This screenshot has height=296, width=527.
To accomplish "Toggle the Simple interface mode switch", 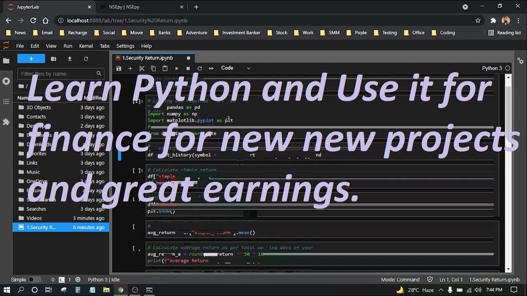I will pos(35,280).
